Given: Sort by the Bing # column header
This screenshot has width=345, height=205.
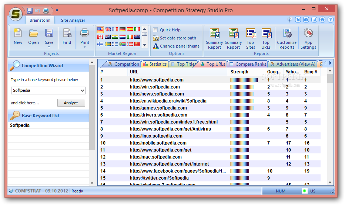Looking at the screenshot, I should pos(311,72).
